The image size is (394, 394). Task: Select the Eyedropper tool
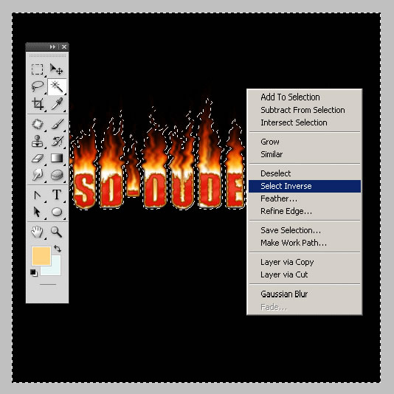(57, 103)
